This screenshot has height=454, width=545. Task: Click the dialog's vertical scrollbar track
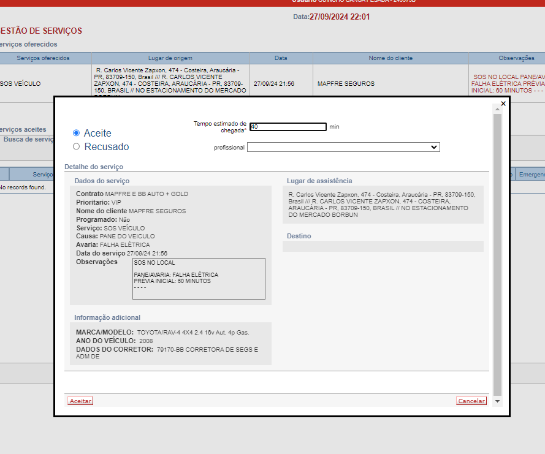(x=497, y=245)
